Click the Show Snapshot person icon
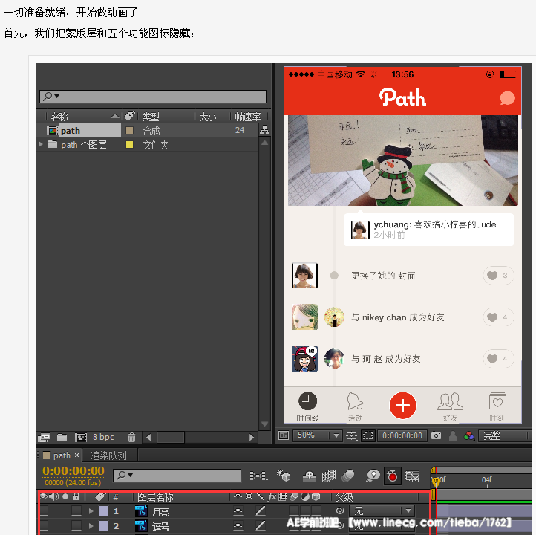The width and height of the screenshot is (536, 535). click(x=453, y=435)
